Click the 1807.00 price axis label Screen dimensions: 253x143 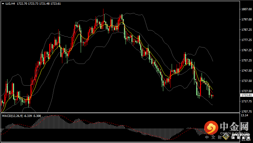pos(246,9)
